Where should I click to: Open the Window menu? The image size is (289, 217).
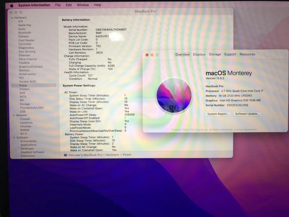pos(83,5)
